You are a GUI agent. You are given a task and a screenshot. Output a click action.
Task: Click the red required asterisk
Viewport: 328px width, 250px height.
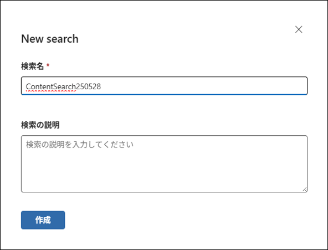click(48, 65)
